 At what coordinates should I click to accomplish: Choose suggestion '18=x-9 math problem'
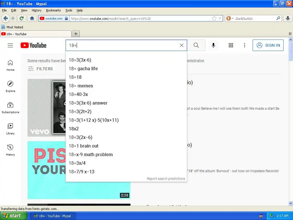tap(126, 155)
